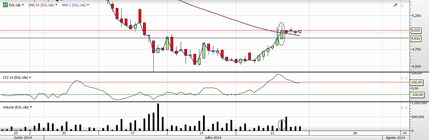Viewport: 429px width, 140px height.
Task: Click the 5,250 price axis value
Action: [416, 16]
